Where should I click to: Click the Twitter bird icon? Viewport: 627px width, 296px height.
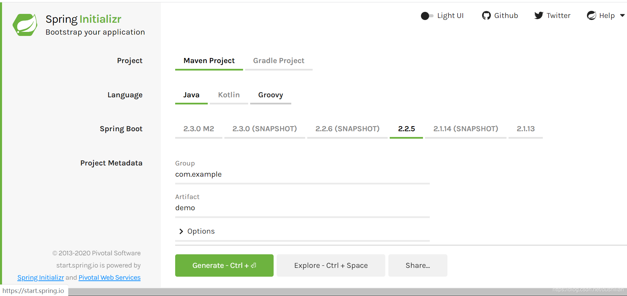pos(539,16)
